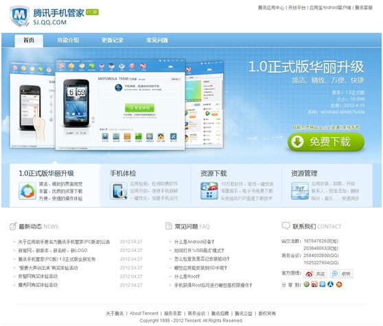This screenshot has height=326, width=383.
Task: Select the 资源管理 feature panel
Action: (x=327, y=186)
